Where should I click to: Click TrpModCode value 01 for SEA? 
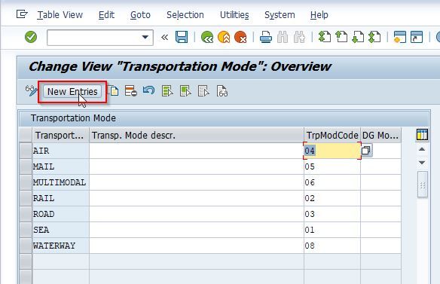332,230
